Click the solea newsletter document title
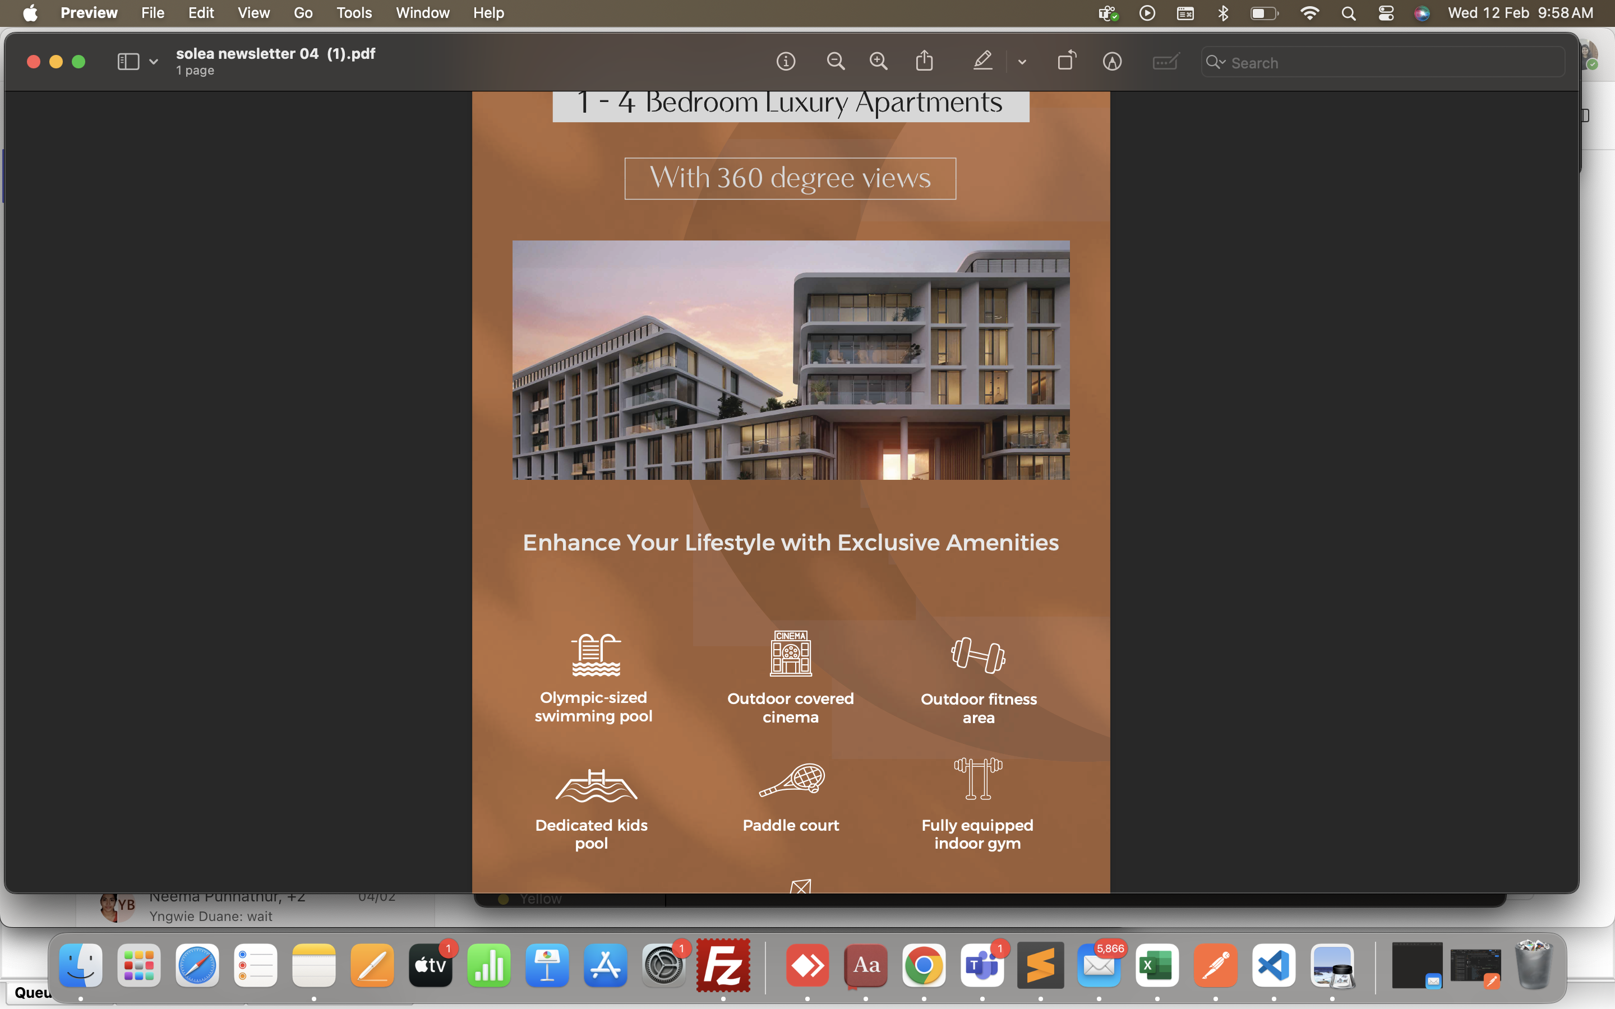This screenshot has width=1615, height=1009. tap(275, 53)
